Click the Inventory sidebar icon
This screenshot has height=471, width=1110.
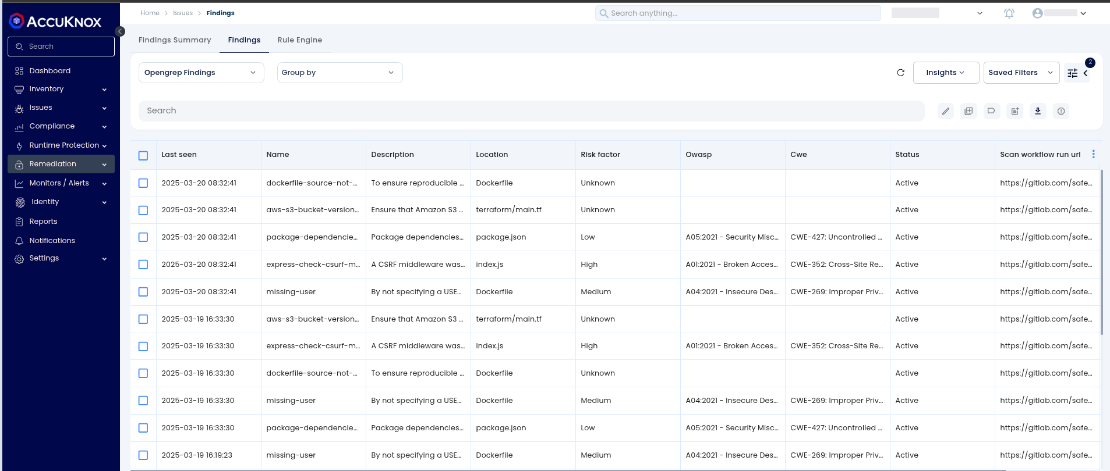click(19, 90)
